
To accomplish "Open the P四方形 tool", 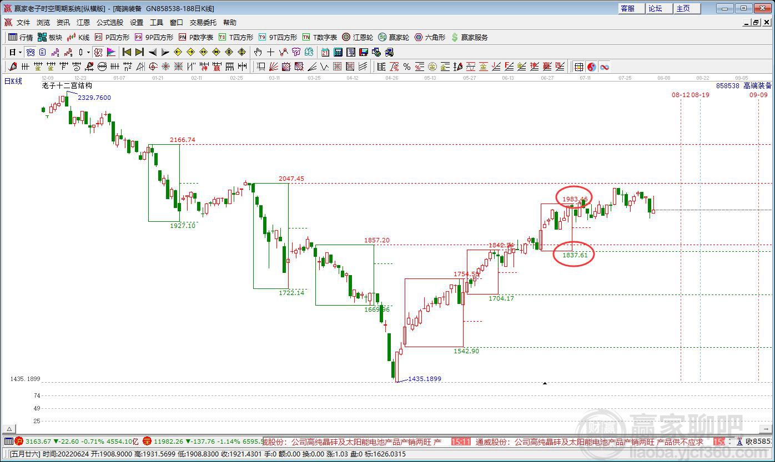I will [x=112, y=37].
